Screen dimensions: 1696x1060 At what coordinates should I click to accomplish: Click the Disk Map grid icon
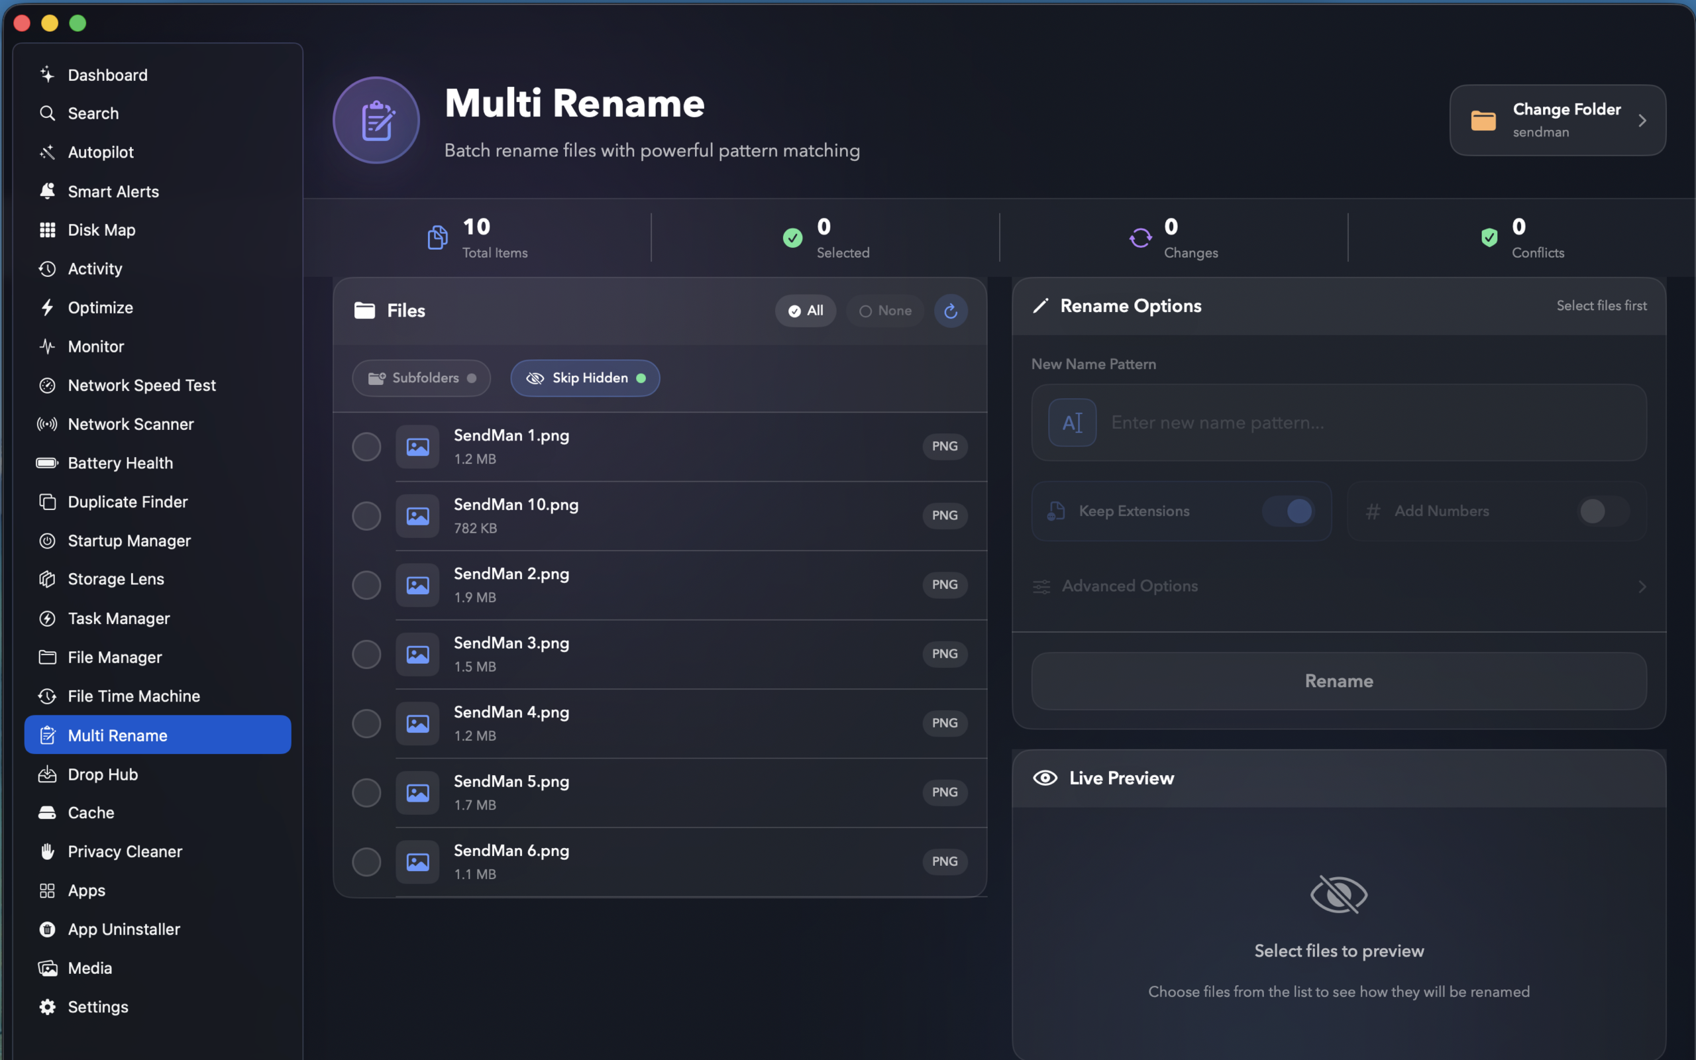point(47,230)
